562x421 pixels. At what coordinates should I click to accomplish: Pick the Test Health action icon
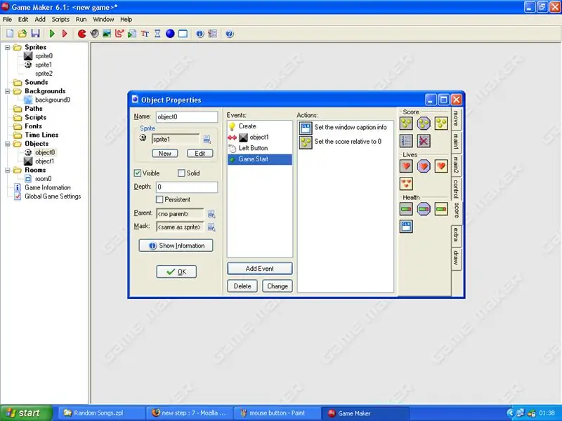(x=424, y=208)
